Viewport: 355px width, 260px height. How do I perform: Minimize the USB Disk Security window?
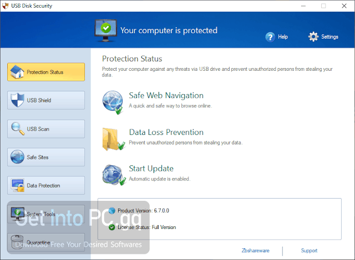point(303,6)
